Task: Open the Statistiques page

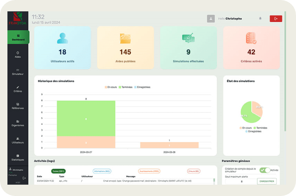Action: click(x=18, y=157)
